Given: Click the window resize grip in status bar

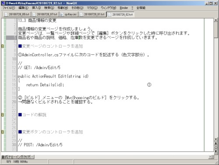Looking at the screenshot, I should (x=216, y=162).
